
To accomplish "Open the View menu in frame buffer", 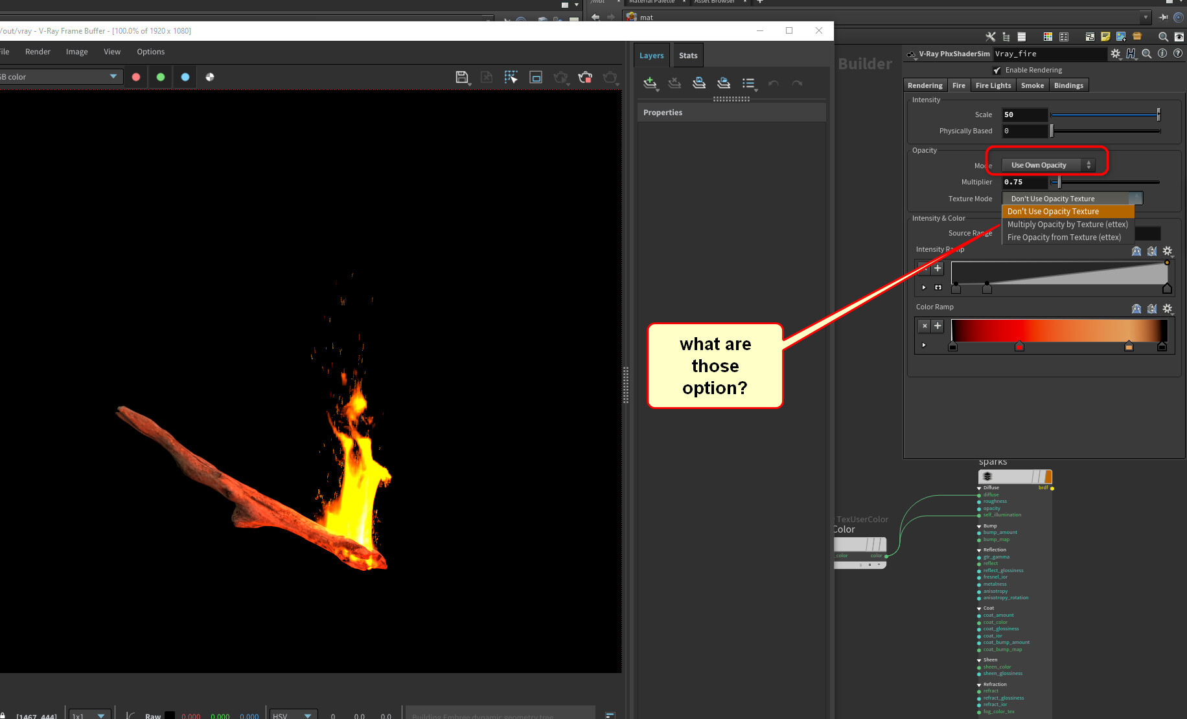I will click(112, 52).
